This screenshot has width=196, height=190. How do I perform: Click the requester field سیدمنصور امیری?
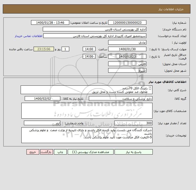95,36
